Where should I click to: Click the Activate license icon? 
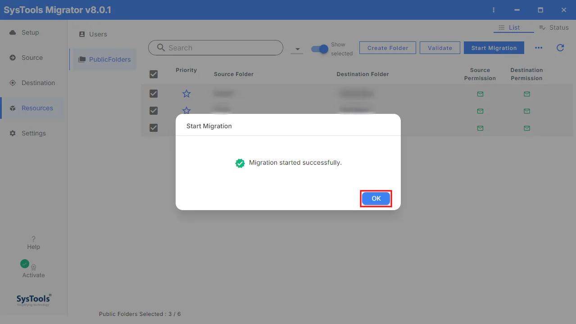(33, 267)
